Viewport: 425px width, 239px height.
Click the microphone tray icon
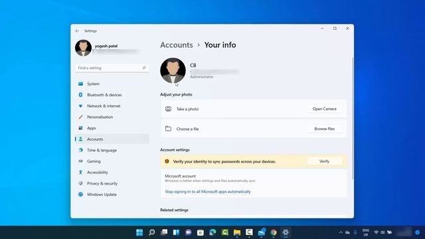point(355,232)
